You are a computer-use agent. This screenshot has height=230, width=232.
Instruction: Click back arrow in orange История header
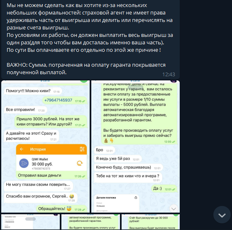click(22, 149)
